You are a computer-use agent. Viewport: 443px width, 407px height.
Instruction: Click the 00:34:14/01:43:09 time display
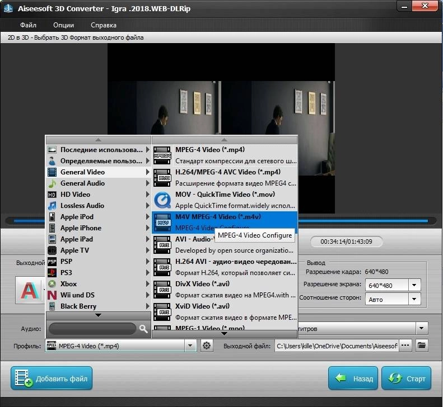click(x=346, y=242)
